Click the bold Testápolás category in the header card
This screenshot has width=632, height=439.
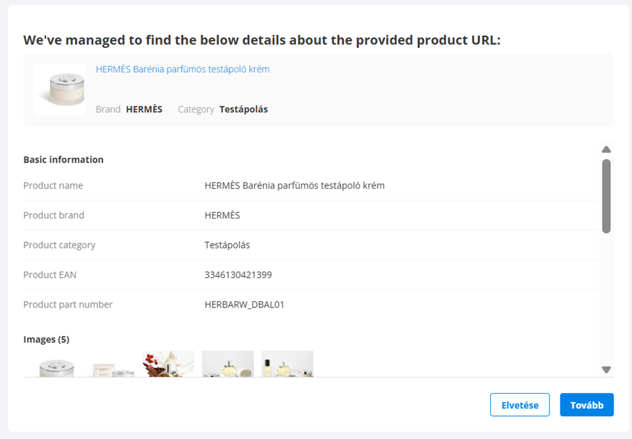[x=243, y=109]
